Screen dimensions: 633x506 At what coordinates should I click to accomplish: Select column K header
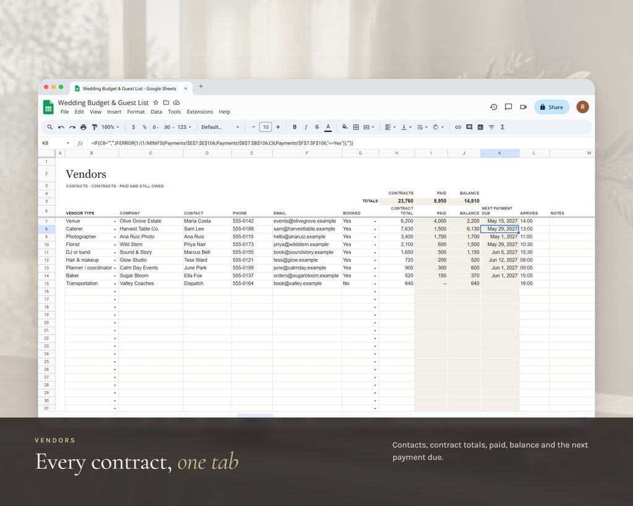499,153
